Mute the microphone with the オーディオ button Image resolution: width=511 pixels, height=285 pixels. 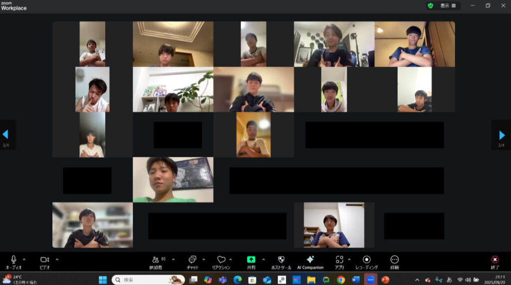(13, 260)
